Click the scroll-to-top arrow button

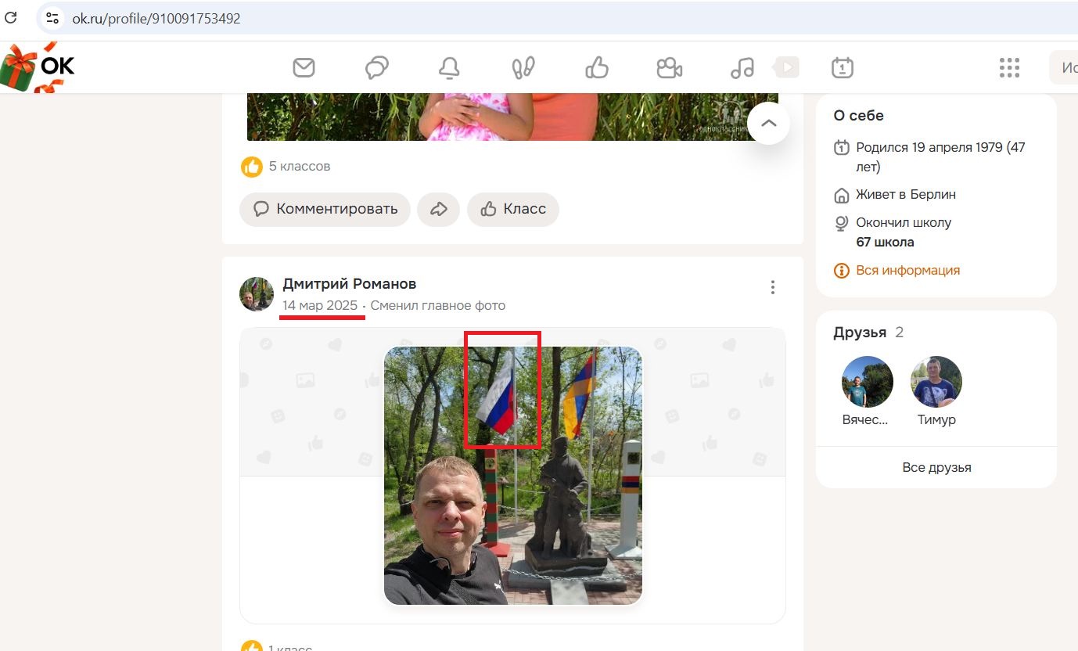(768, 123)
